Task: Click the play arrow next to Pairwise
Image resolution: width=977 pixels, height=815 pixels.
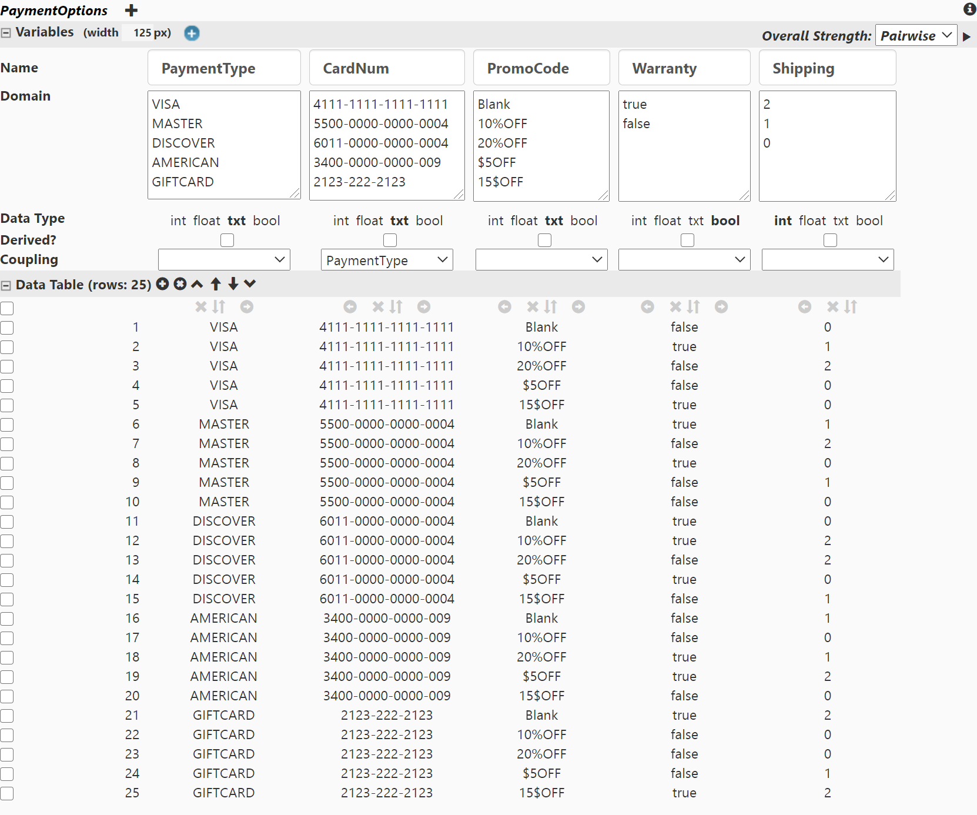Action: [966, 36]
